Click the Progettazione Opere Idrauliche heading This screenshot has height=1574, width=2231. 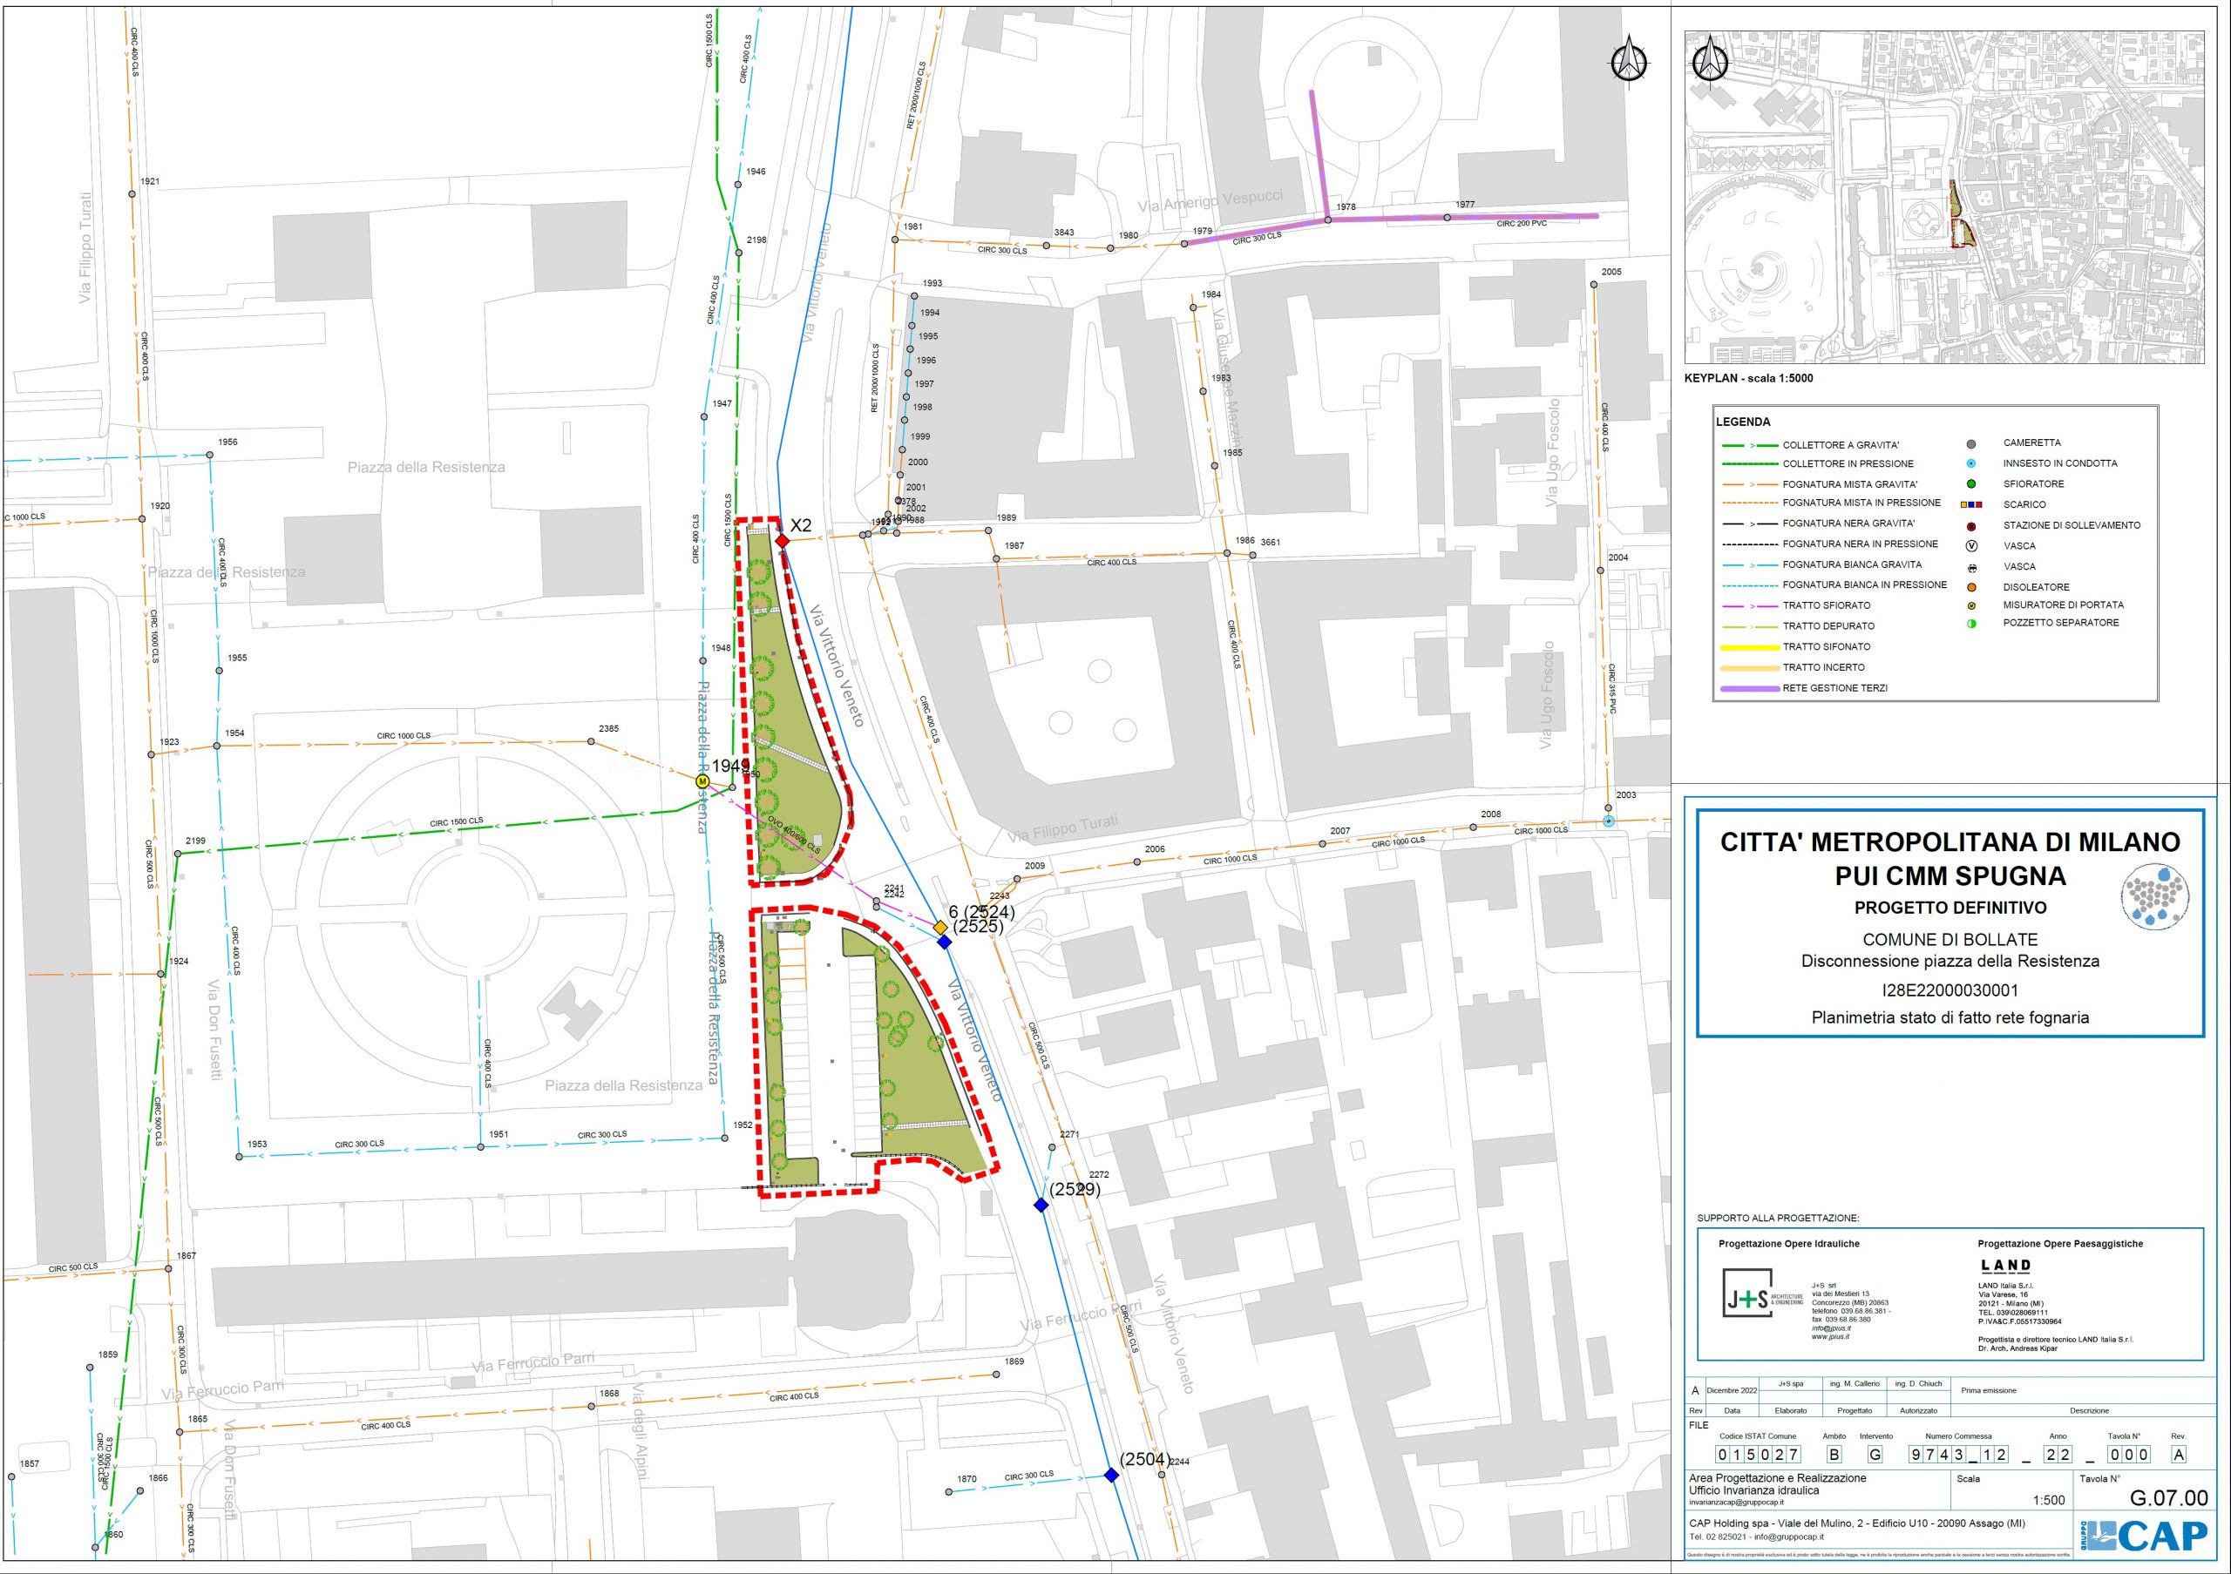click(x=1789, y=1244)
